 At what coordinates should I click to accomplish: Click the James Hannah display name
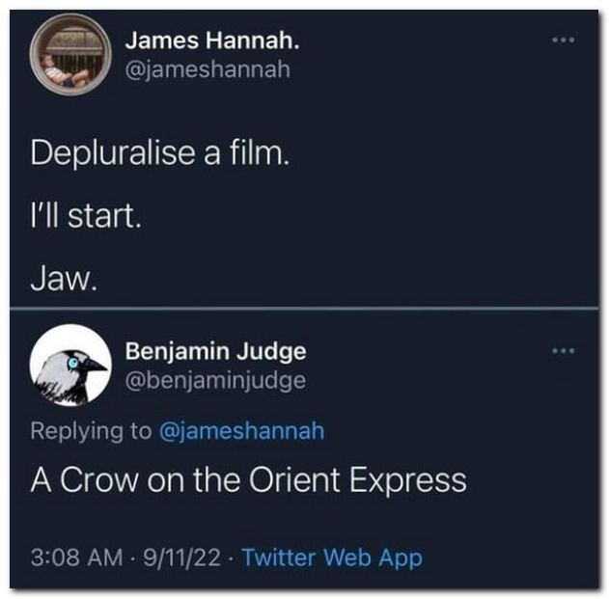(211, 41)
